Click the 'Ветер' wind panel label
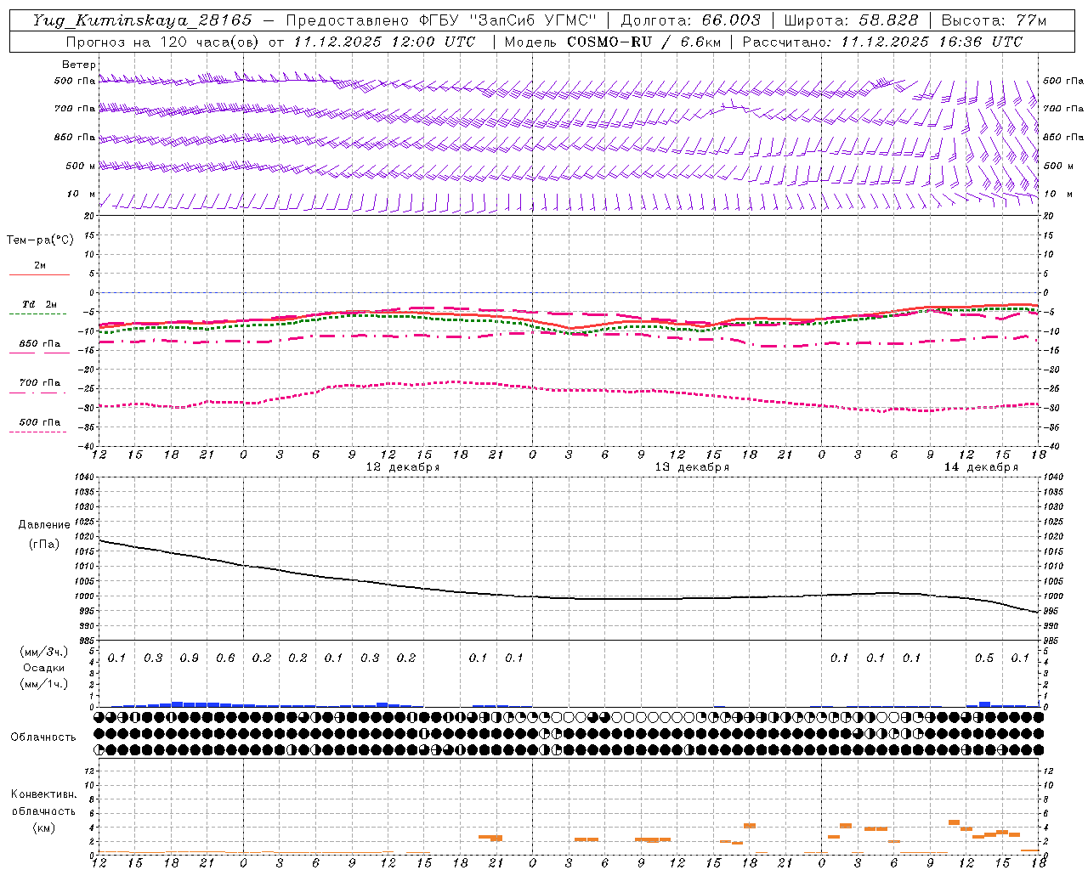 pos(79,65)
